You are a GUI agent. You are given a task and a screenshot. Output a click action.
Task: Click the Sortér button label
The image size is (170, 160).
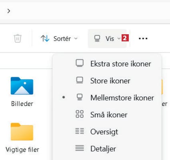coord(62,39)
